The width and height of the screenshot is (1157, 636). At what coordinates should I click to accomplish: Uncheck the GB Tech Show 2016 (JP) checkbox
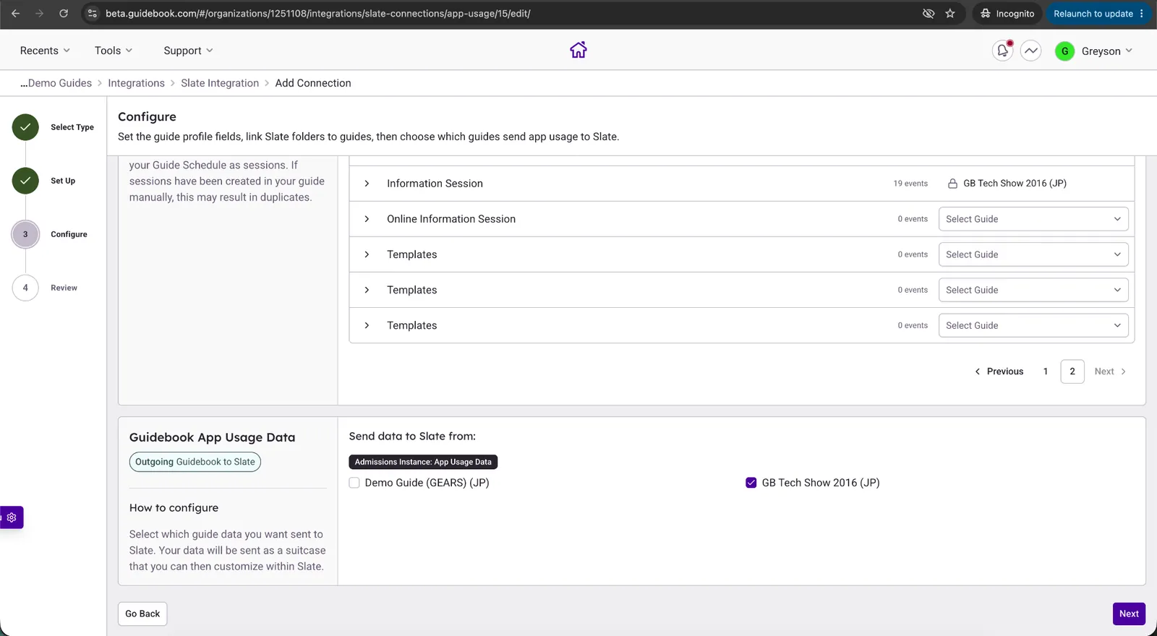[x=751, y=483]
